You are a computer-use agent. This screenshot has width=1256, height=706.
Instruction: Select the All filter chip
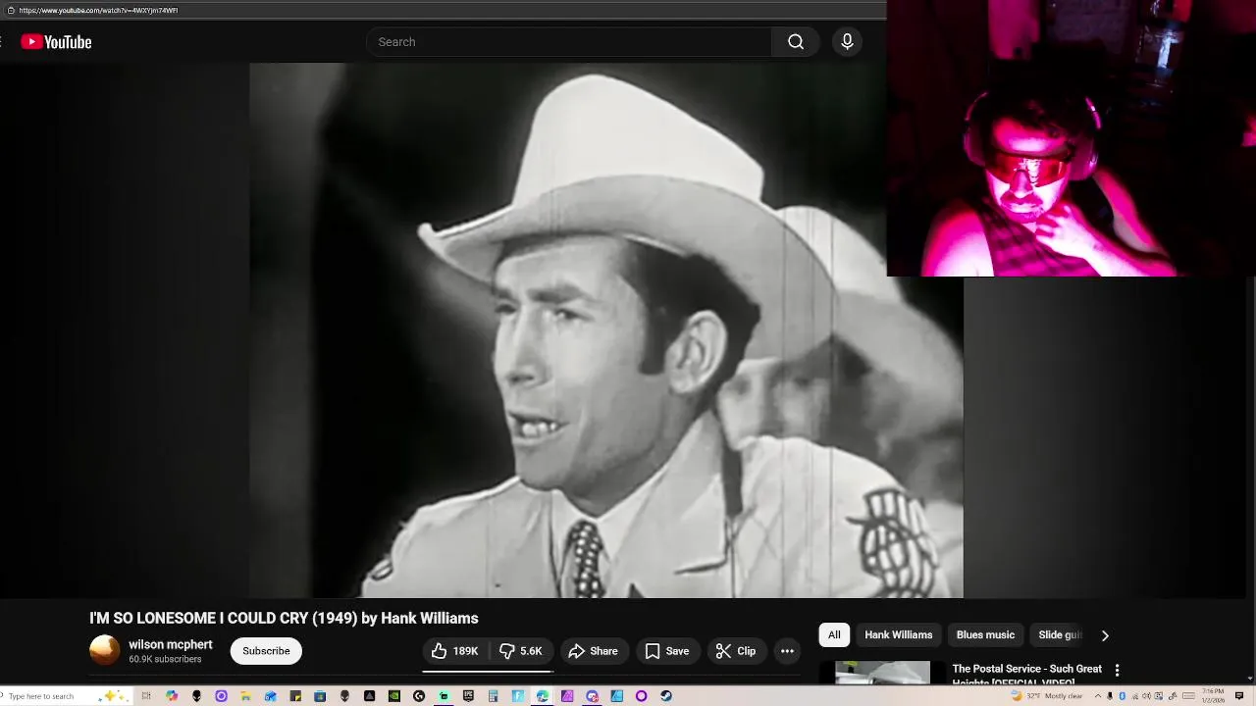pyautogui.click(x=834, y=635)
